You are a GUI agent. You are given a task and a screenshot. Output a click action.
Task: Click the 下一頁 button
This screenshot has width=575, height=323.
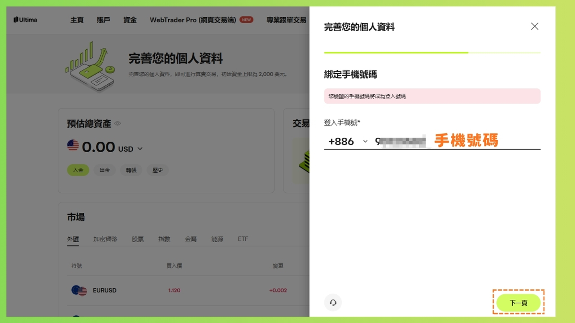pyautogui.click(x=518, y=303)
